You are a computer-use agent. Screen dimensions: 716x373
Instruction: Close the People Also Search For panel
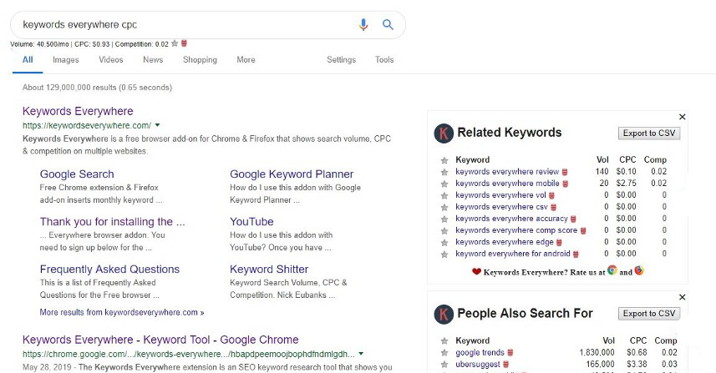(682, 297)
